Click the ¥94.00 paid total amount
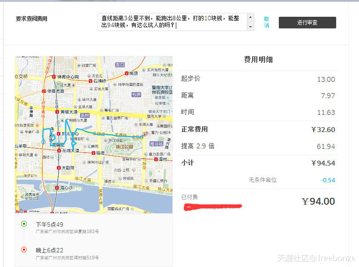Viewport: 359px width, 267px height. click(x=318, y=201)
